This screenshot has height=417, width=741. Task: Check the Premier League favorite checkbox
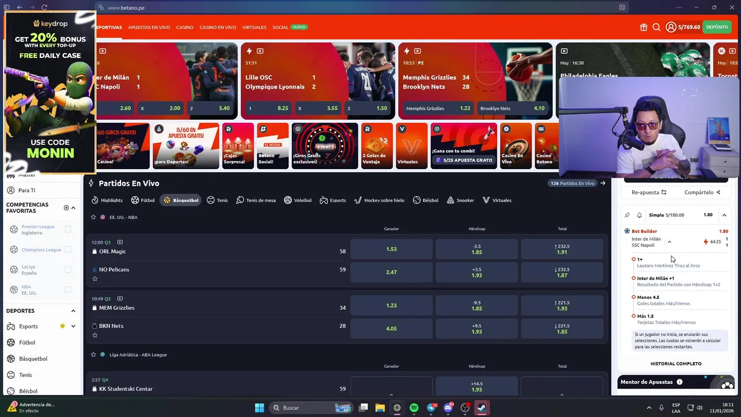(x=68, y=229)
